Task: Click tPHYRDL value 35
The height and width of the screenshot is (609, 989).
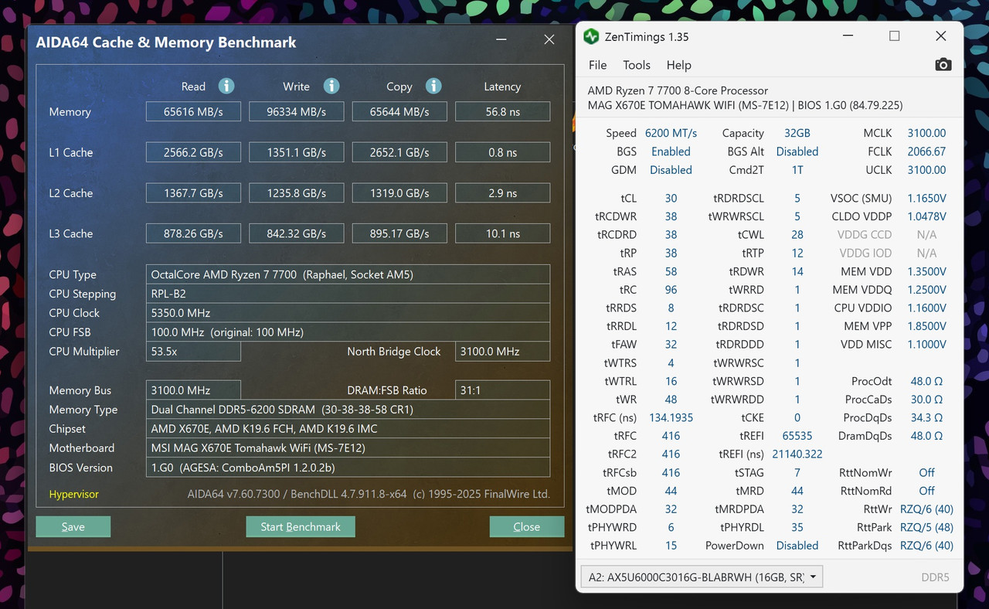Action: 797,527
